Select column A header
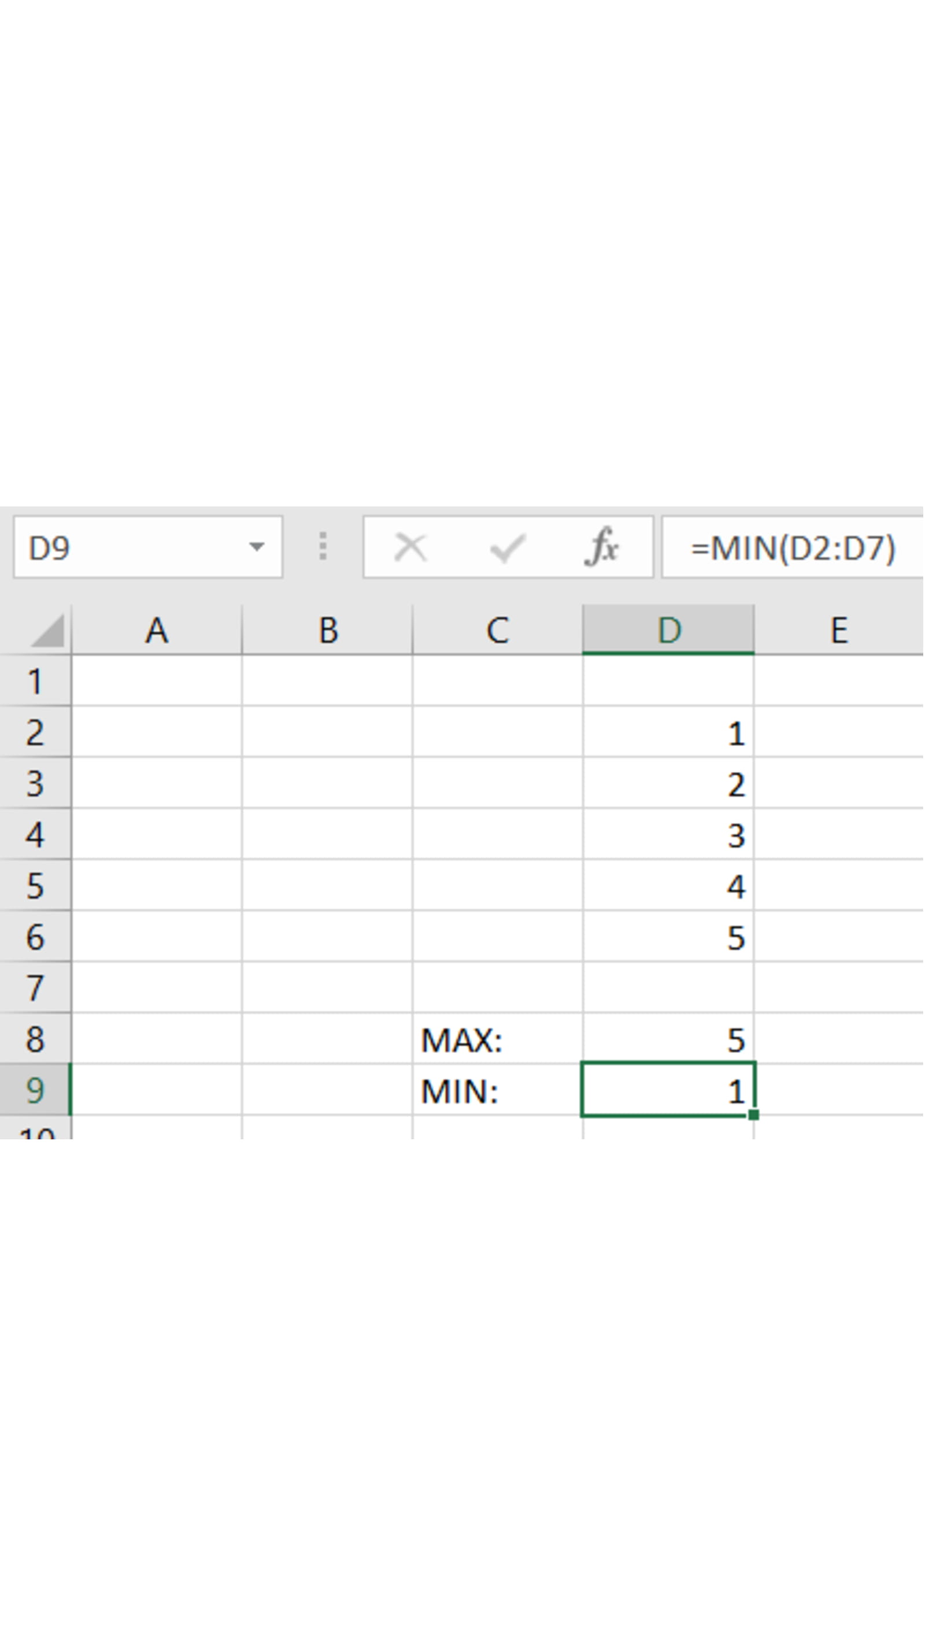Image resolution: width=925 pixels, height=1644 pixels. (x=157, y=631)
